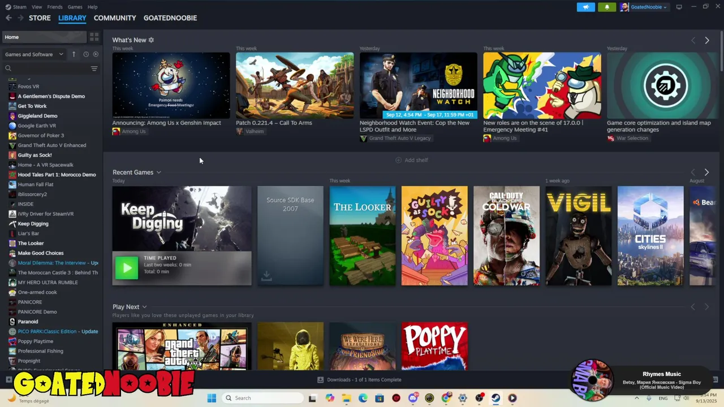Open Discord from the taskbar
This screenshot has height=407, width=724.
click(x=413, y=398)
